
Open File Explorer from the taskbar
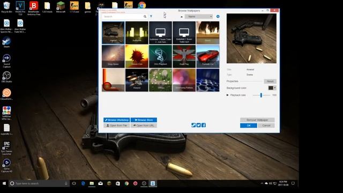coord(92,183)
